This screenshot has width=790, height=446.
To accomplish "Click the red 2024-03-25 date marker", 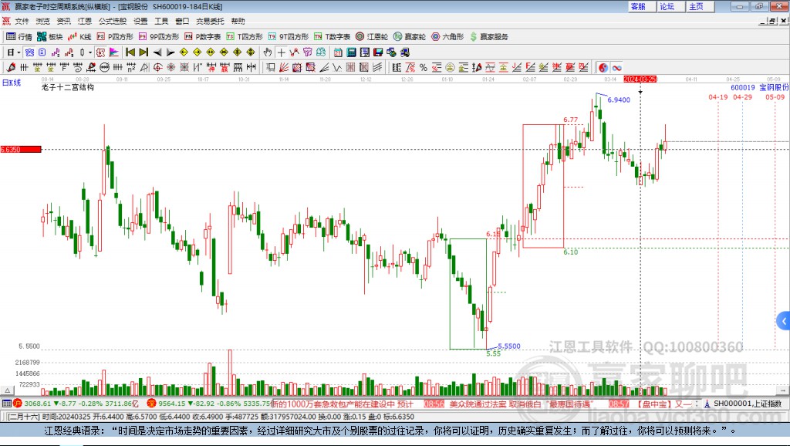I will point(640,79).
